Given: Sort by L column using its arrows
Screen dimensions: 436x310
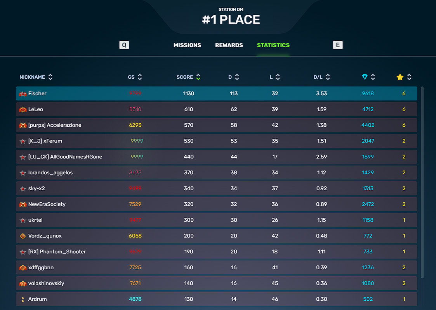Looking at the screenshot, I should pos(278,77).
